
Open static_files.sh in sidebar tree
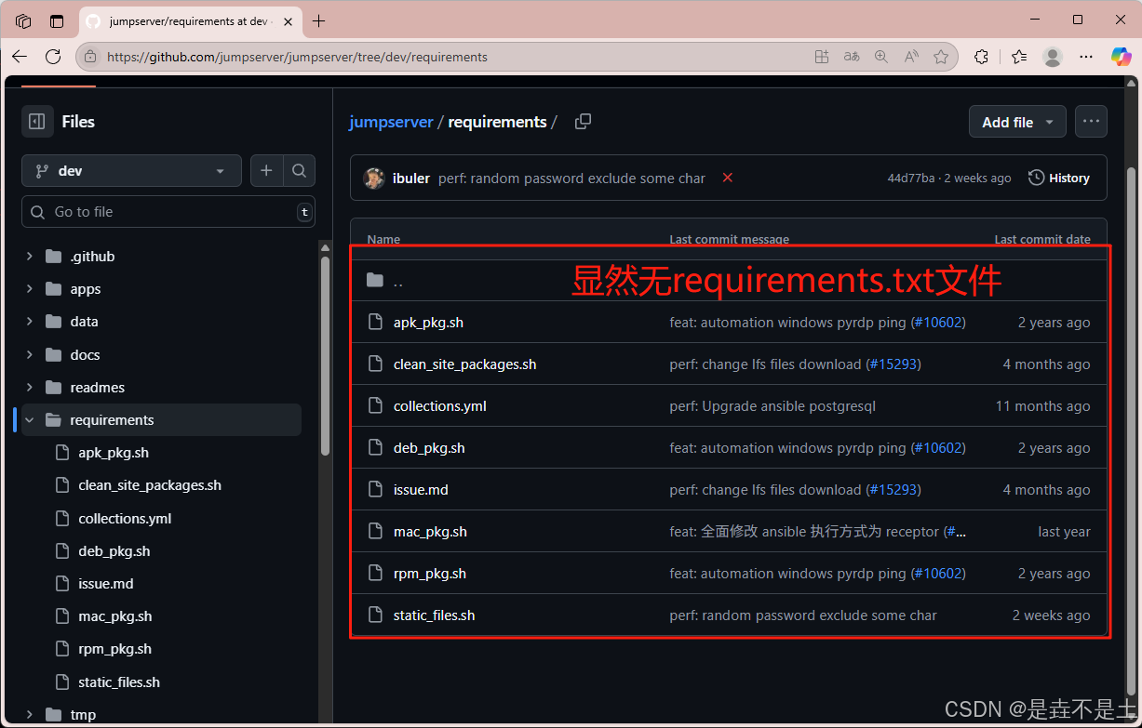point(119,682)
